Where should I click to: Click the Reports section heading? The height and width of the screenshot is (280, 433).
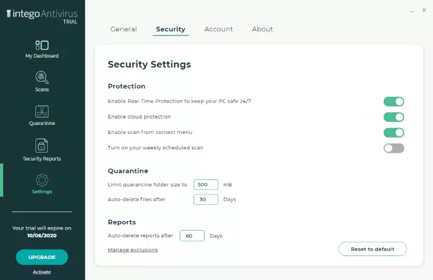121,222
